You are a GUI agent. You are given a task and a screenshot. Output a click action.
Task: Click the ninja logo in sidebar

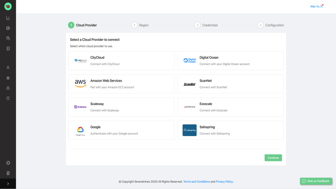[x=8, y=6]
